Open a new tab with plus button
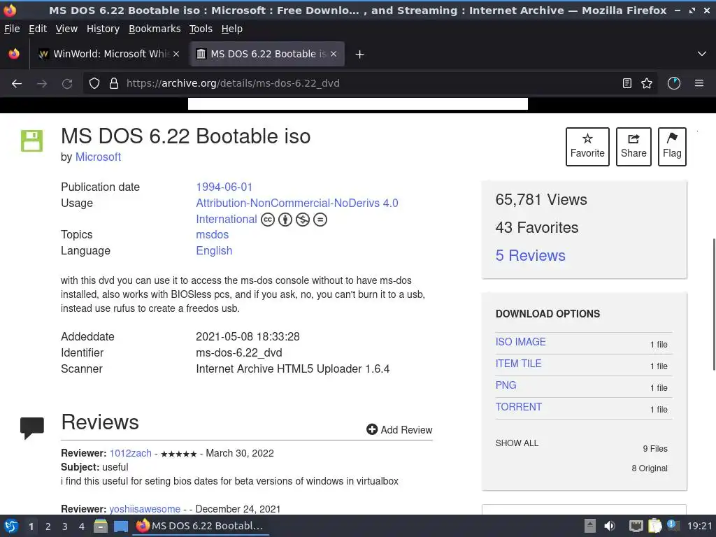Image resolution: width=716 pixels, height=537 pixels. tap(360, 55)
